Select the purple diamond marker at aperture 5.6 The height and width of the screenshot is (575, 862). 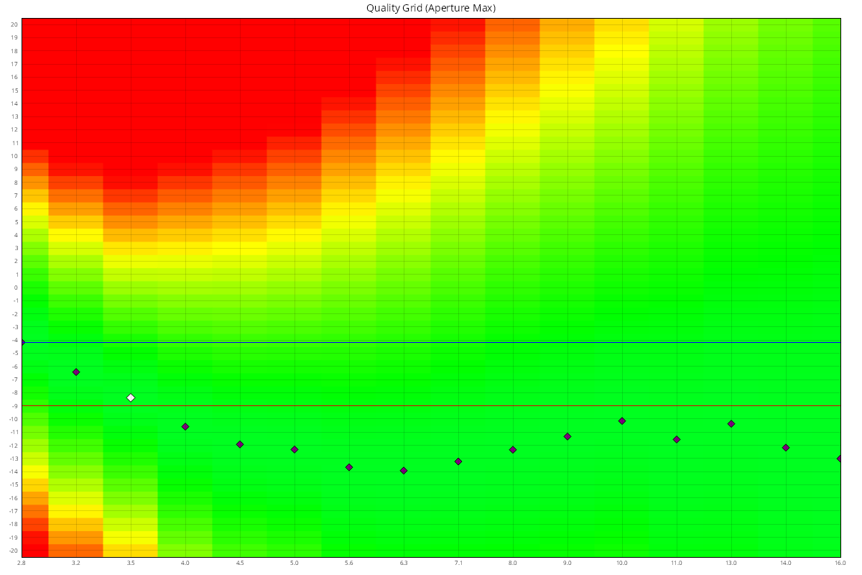click(349, 467)
